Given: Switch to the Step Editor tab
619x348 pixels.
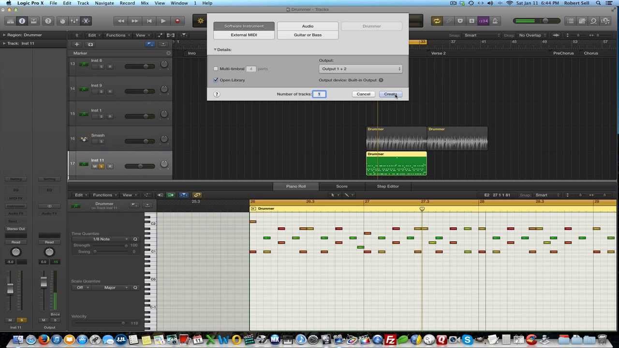Looking at the screenshot, I should click(388, 186).
